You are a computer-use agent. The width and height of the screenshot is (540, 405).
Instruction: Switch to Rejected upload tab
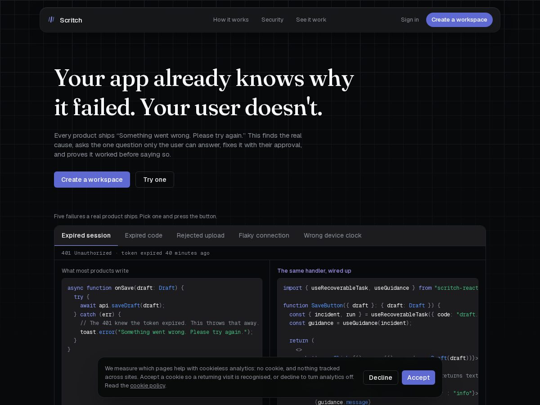point(201,235)
